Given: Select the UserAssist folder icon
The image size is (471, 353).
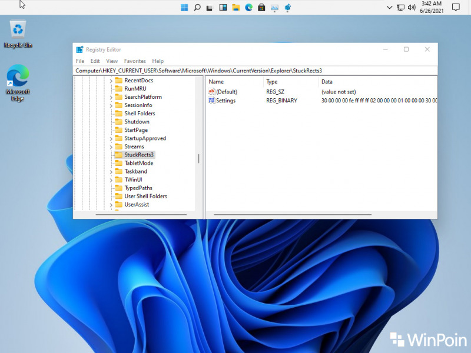Looking at the screenshot, I should (119, 204).
